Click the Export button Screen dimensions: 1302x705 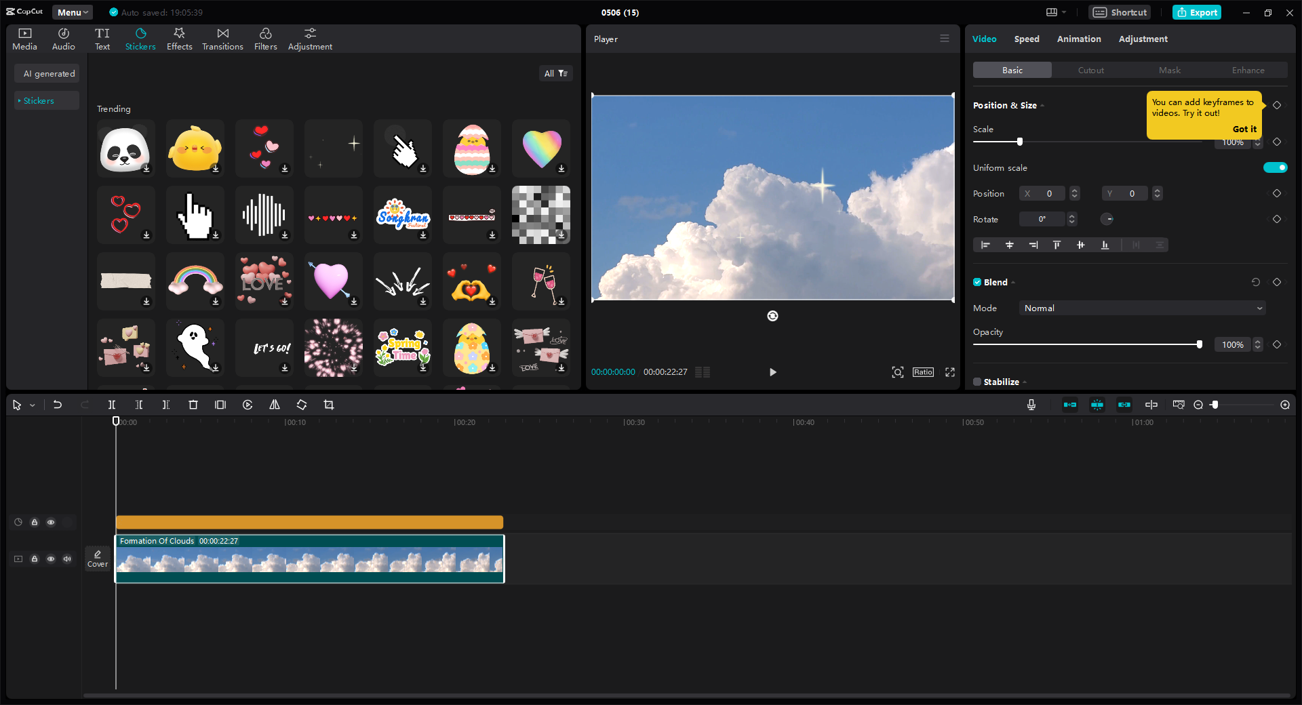click(1197, 12)
